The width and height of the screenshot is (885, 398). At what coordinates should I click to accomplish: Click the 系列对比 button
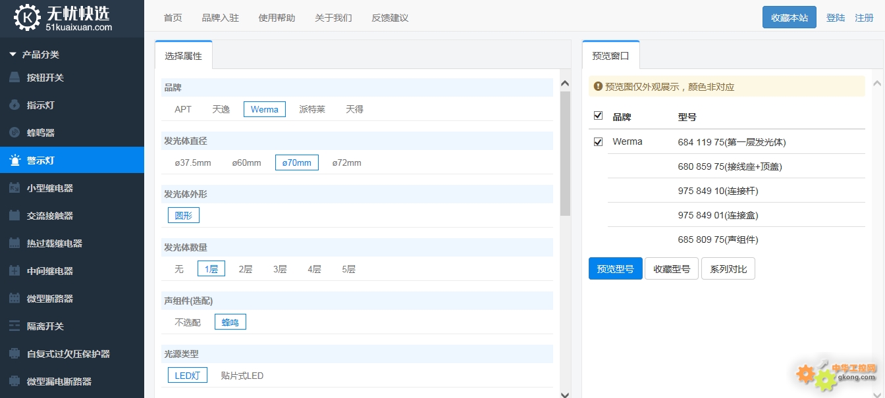coord(728,268)
